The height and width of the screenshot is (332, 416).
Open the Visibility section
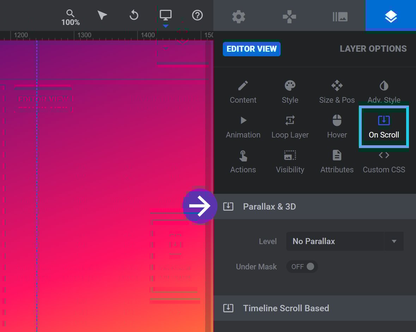coord(290,162)
